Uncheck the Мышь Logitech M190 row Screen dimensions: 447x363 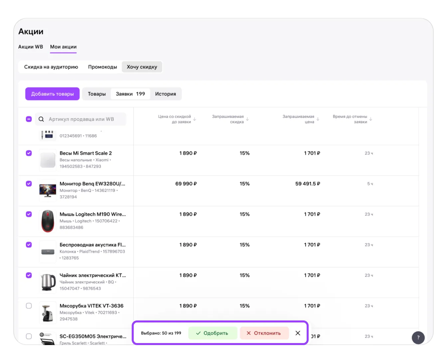click(x=29, y=214)
